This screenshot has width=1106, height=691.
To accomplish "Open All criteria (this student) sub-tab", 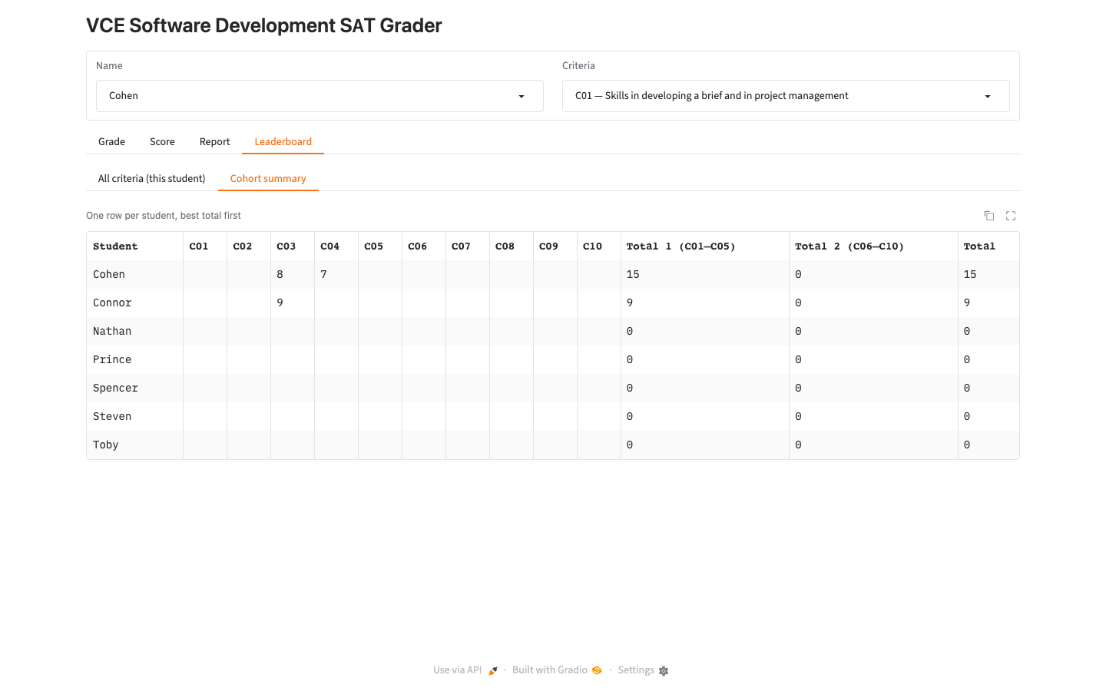I will point(151,179).
